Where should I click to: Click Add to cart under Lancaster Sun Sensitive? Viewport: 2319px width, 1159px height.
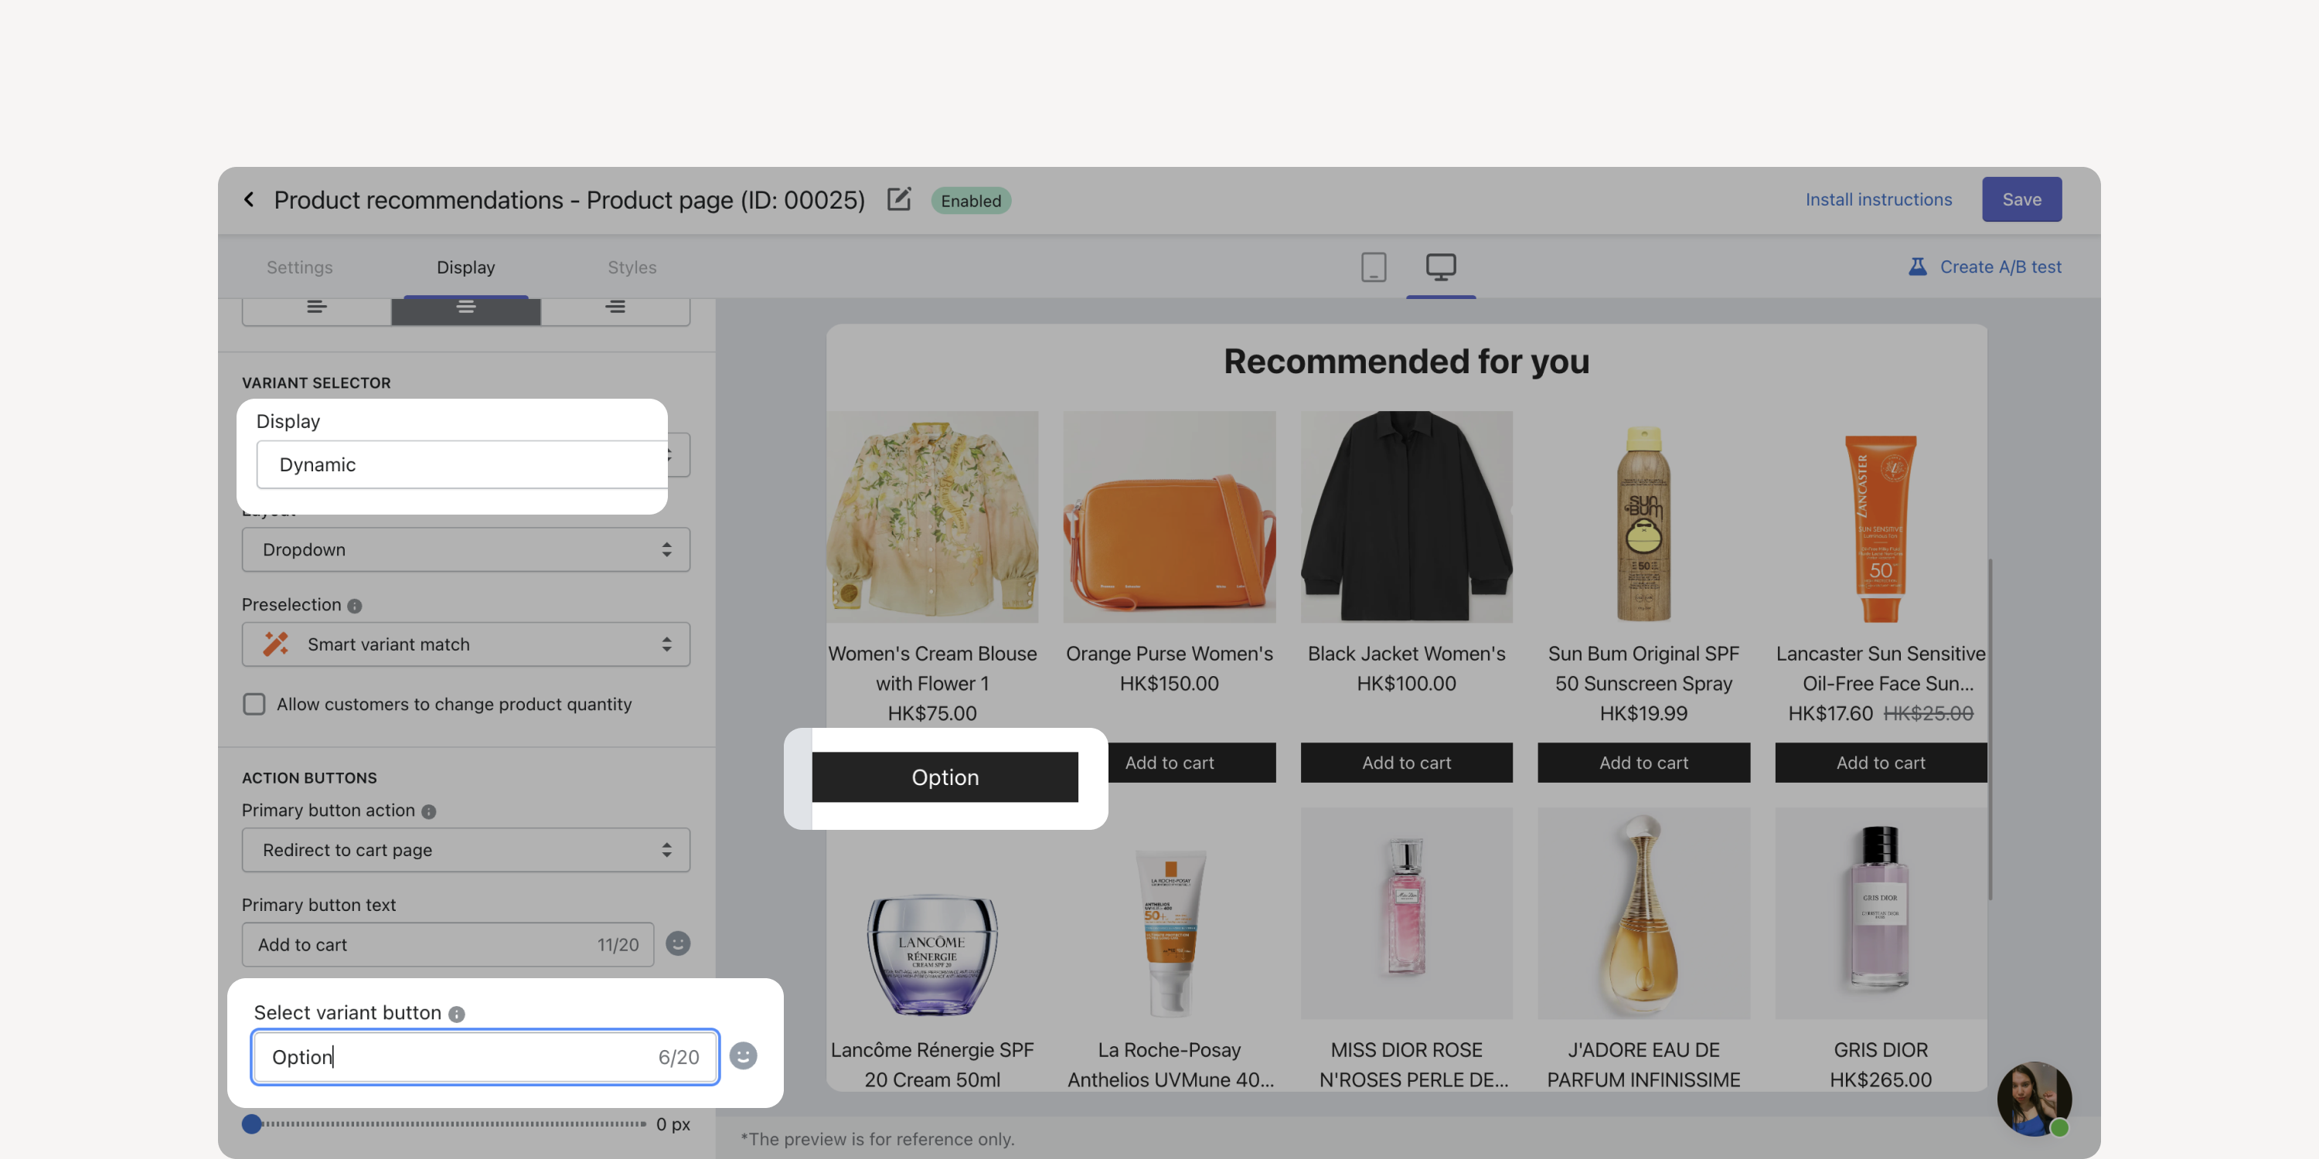tap(1881, 762)
